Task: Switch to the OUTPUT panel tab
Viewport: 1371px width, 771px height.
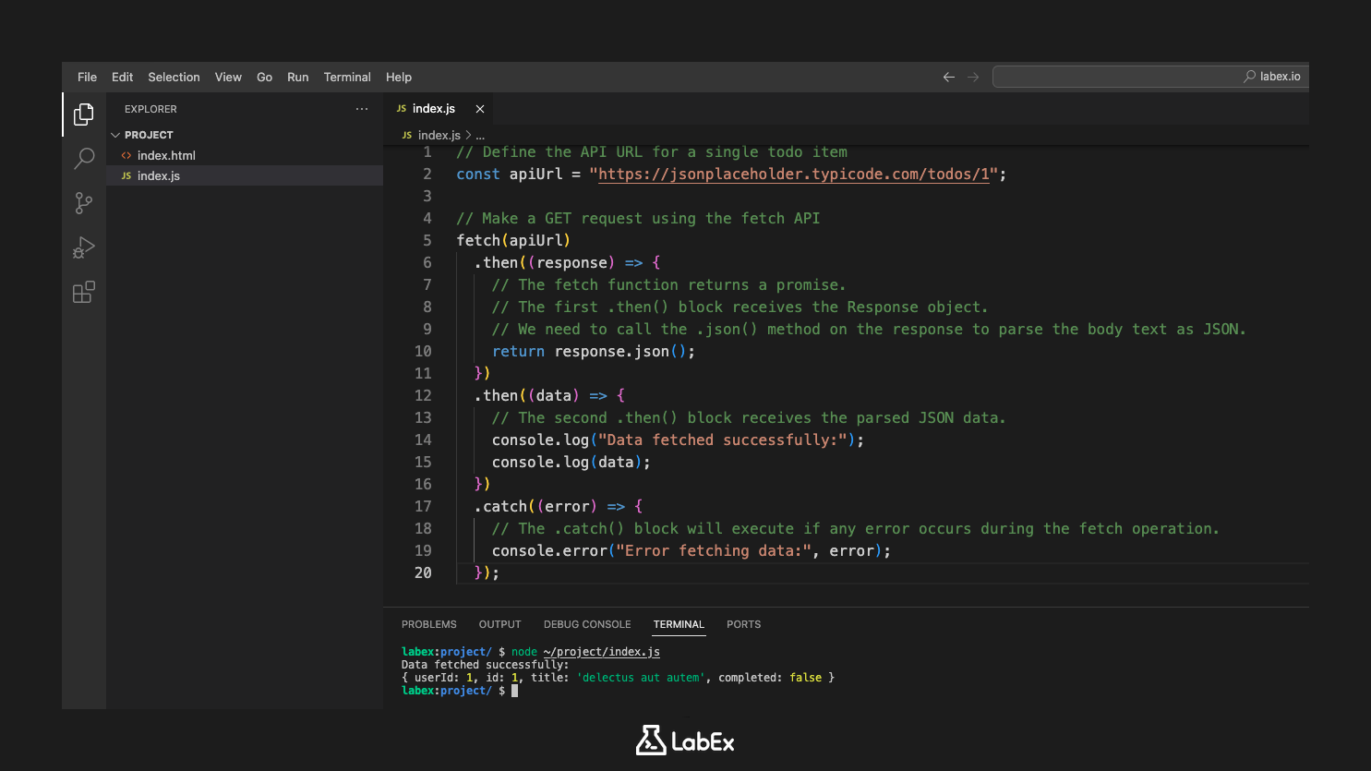Action: coord(499,624)
